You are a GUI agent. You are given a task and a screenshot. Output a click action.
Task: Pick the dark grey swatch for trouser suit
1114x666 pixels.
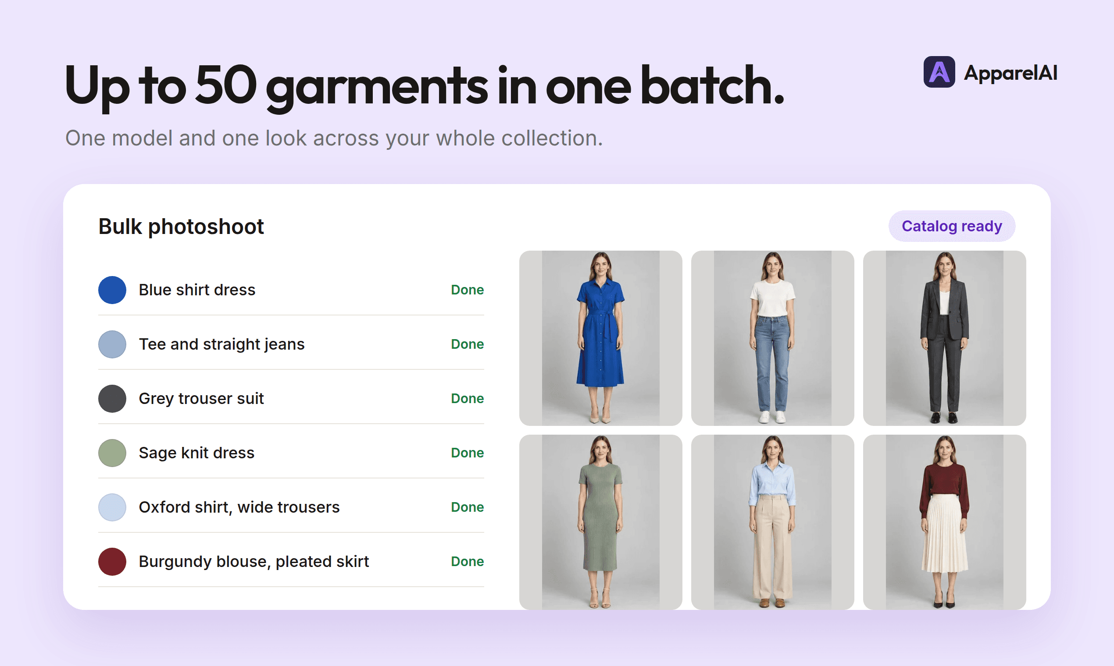[x=112, y=399]
